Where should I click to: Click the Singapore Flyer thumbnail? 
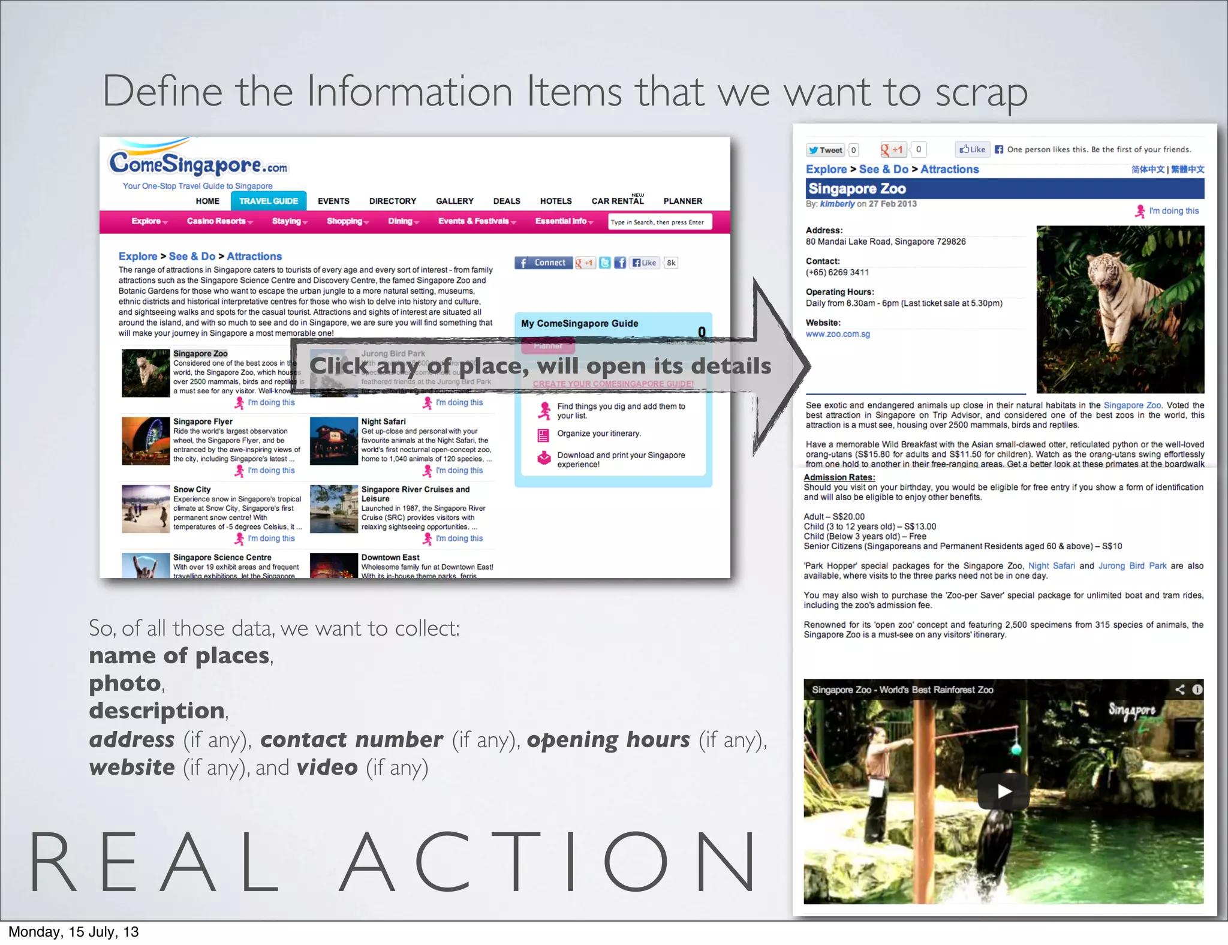pyautogui.click(x=146, y=441)
